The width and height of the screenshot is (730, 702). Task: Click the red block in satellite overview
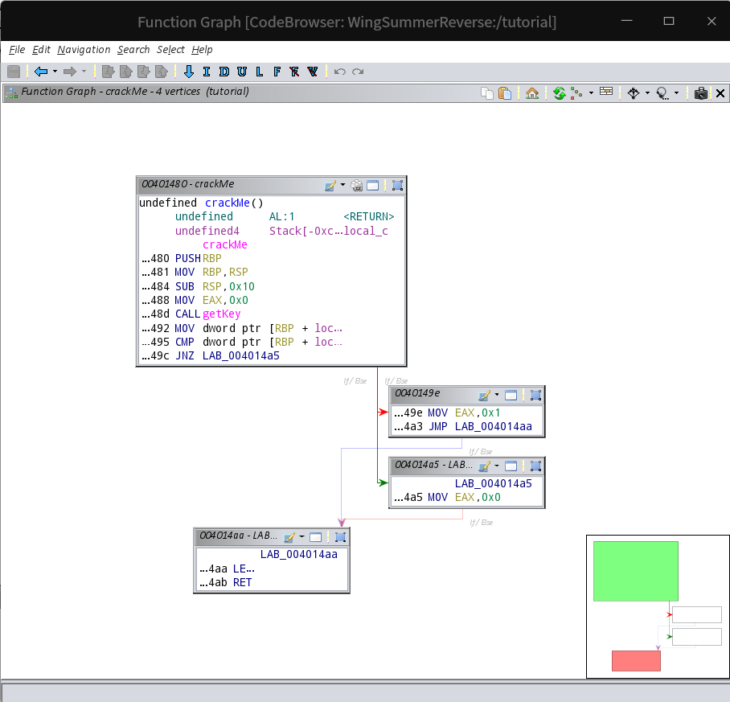pyautogui.click(x=636, y=661)
